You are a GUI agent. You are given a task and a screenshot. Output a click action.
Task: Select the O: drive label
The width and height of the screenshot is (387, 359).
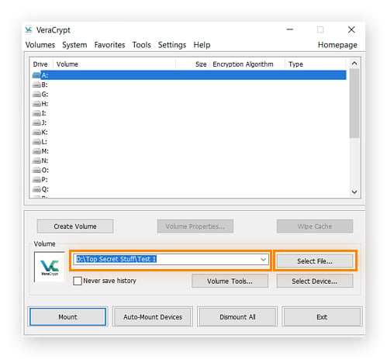tap(45, 170)
